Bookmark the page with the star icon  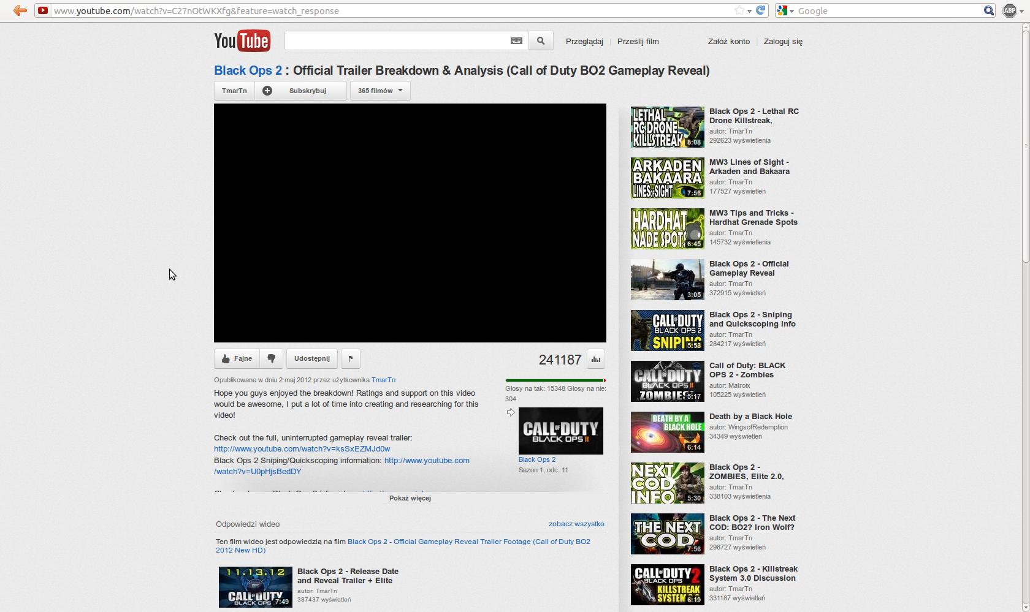pos(739,10)
